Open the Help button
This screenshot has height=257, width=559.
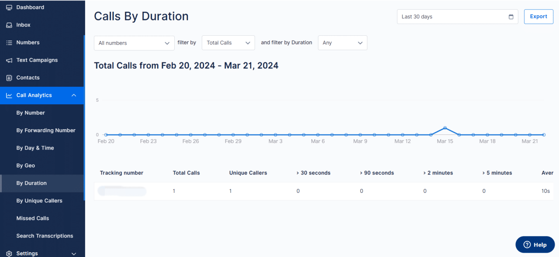pyautogui.click(x=535, y=244)
